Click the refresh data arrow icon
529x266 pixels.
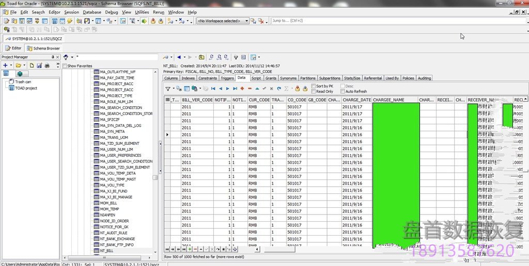[279, 89]
